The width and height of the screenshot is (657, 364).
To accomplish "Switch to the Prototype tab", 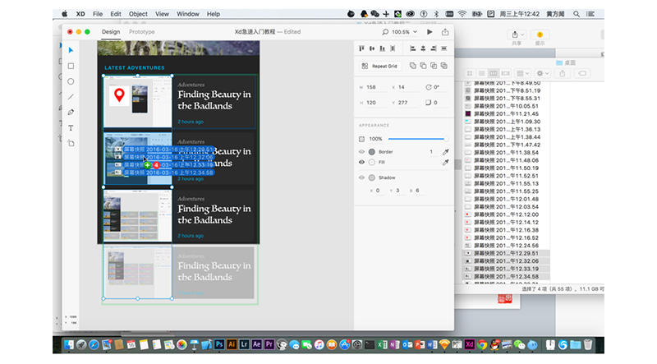I will [141, 31].
